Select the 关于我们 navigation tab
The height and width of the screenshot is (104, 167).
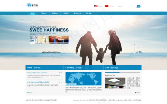[x=66, y=13]
